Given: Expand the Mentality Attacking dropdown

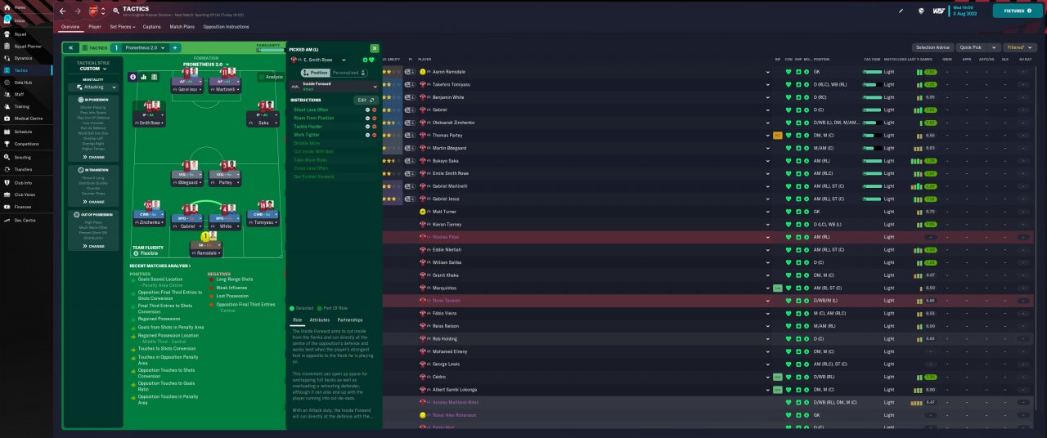Looking at the screenshot, I should [x=93, y=87].
